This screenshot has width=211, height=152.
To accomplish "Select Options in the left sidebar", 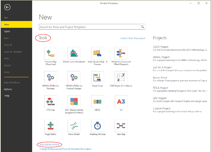I will pyautogui.click(x=8, y=89).
